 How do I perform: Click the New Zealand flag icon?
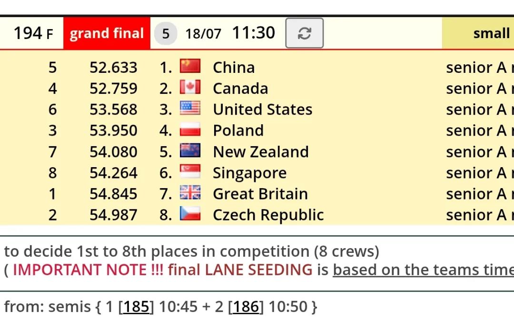tap(190, 150)
